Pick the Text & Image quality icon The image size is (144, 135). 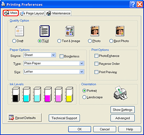[x=69, y=31]
